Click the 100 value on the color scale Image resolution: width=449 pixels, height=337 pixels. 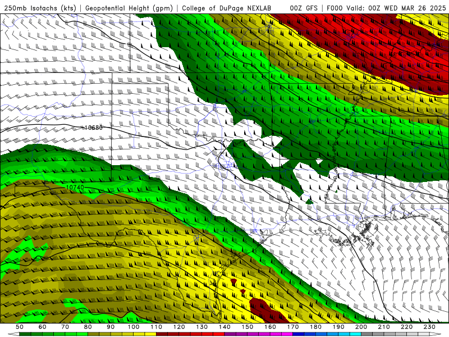point(134,327)
